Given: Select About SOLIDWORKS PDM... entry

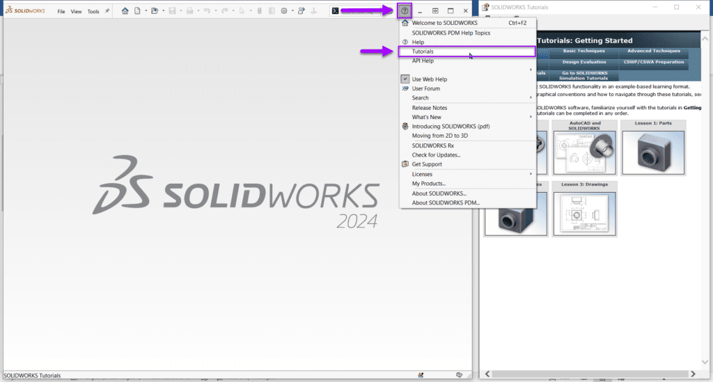Looking at the screenshot, I should [467, 203].
